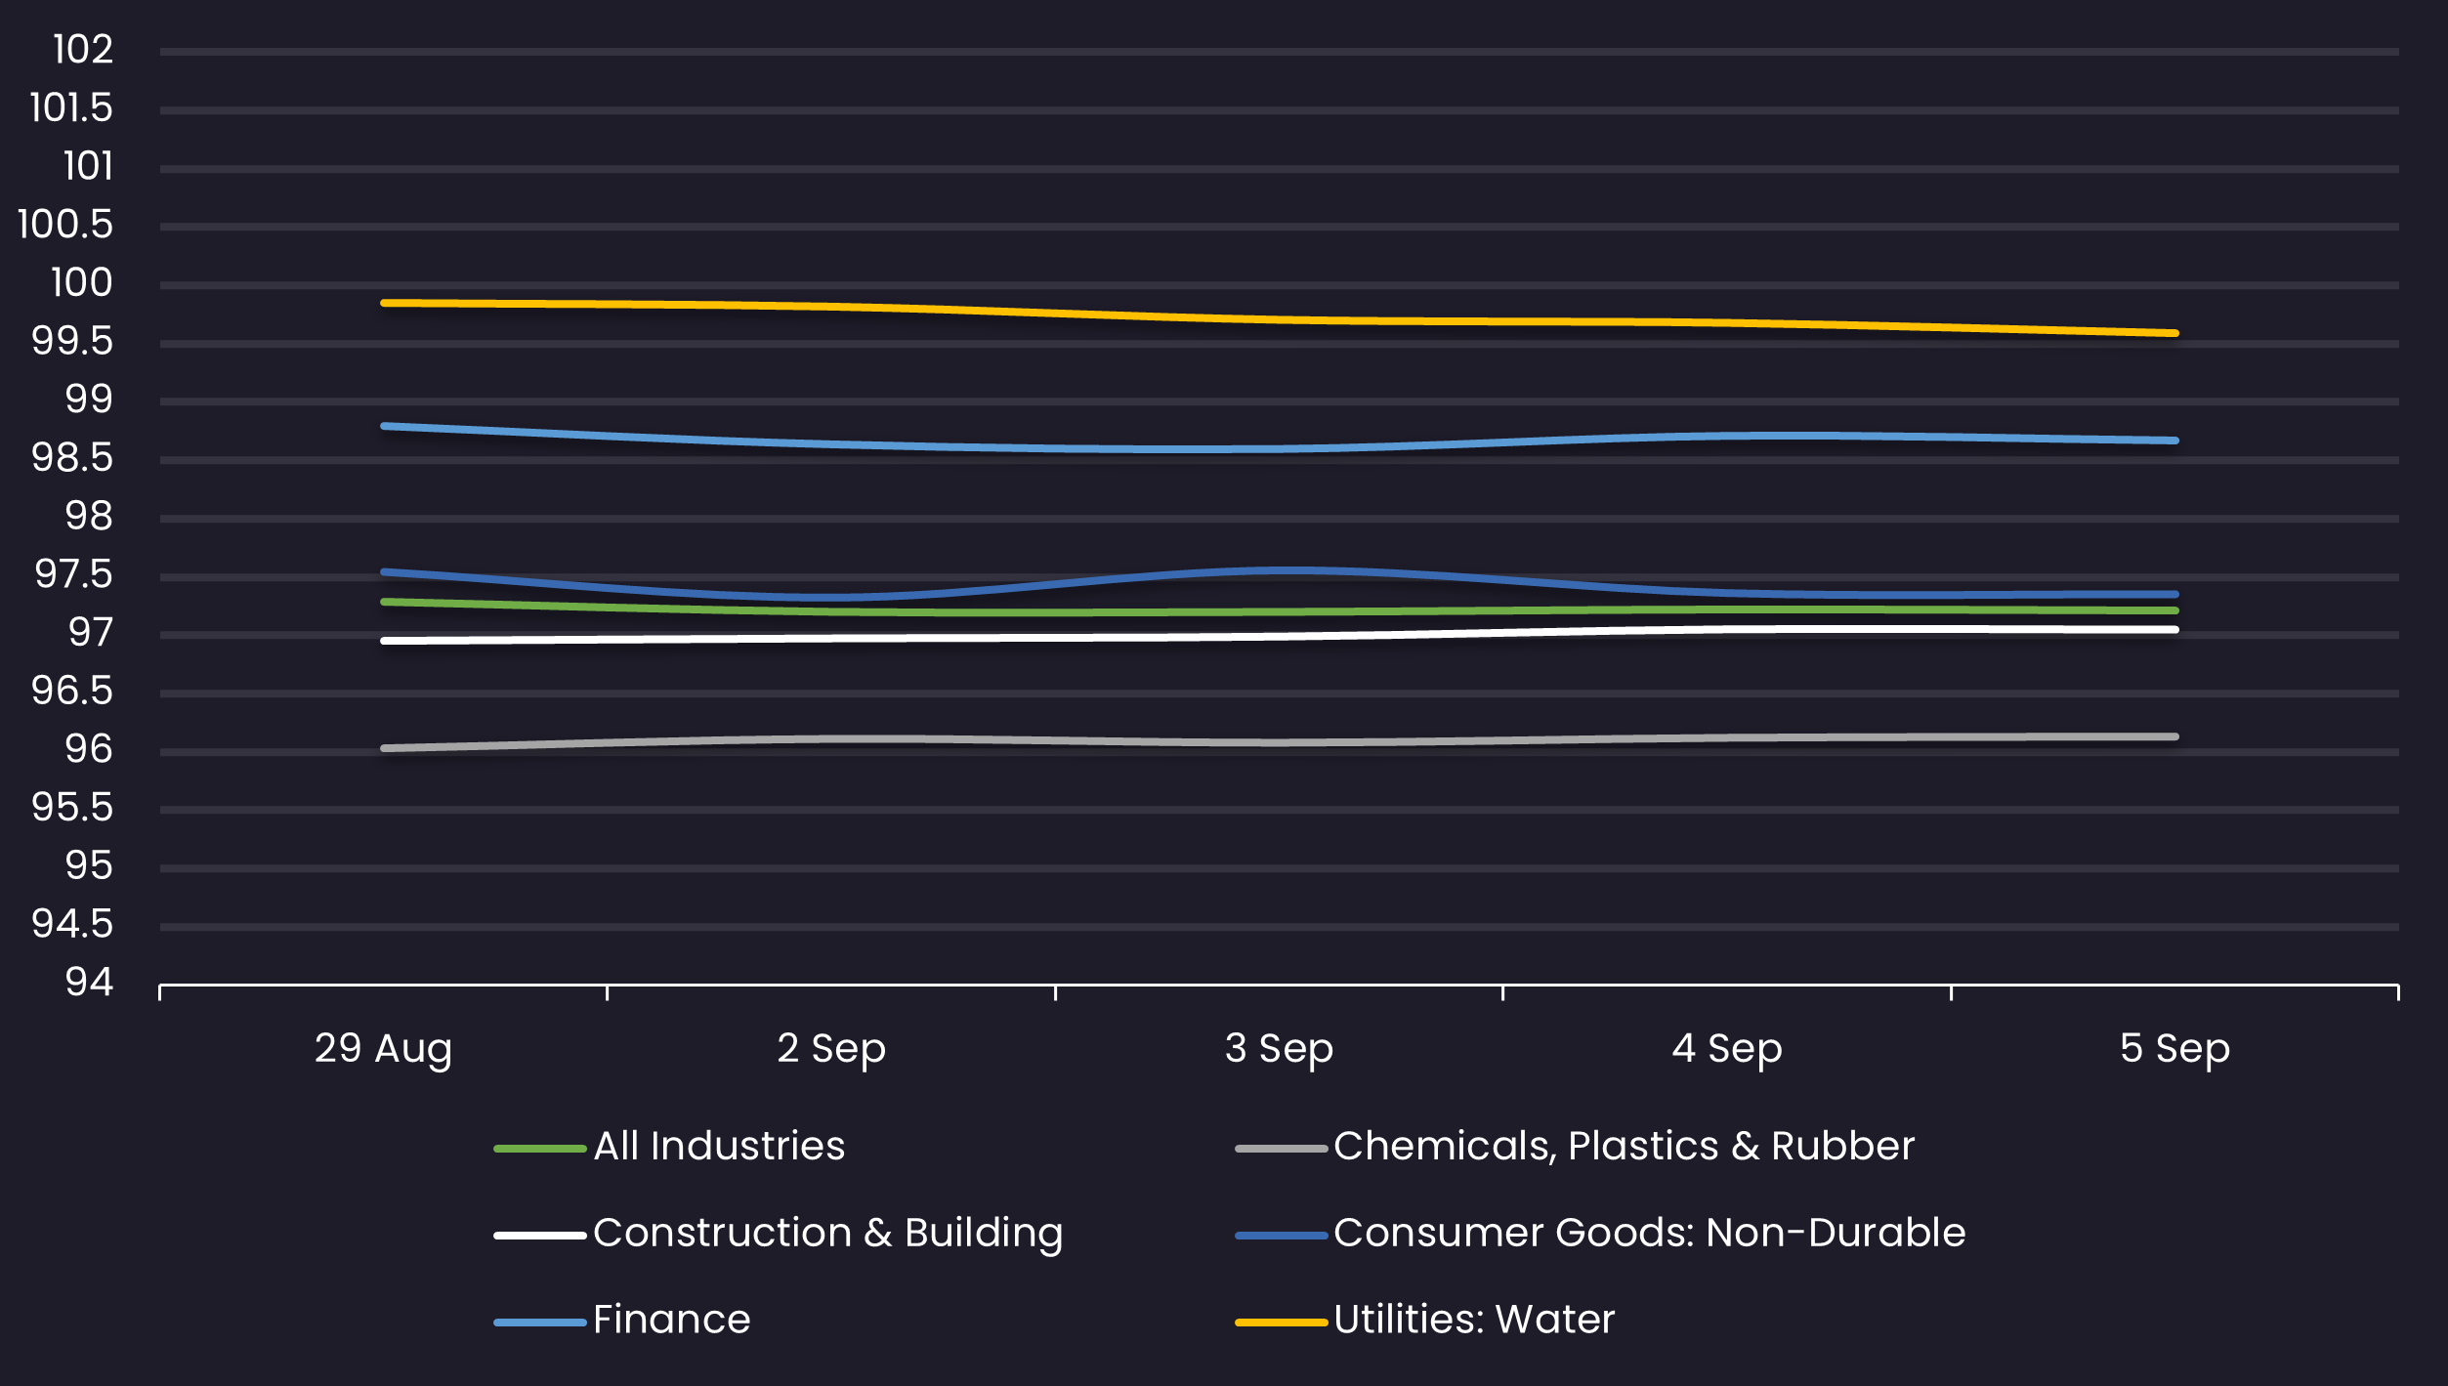This screenshot has height=1386, width=2448.
Task: Click the Consumer Goods: Non-Durable legend label
Action: 1649,1233
